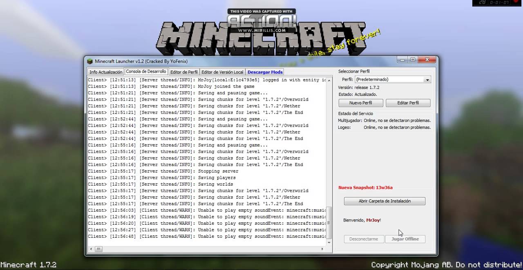523x270 pixels.
Task: Close the Minecraft Launcher window
Action: [427, 60]
